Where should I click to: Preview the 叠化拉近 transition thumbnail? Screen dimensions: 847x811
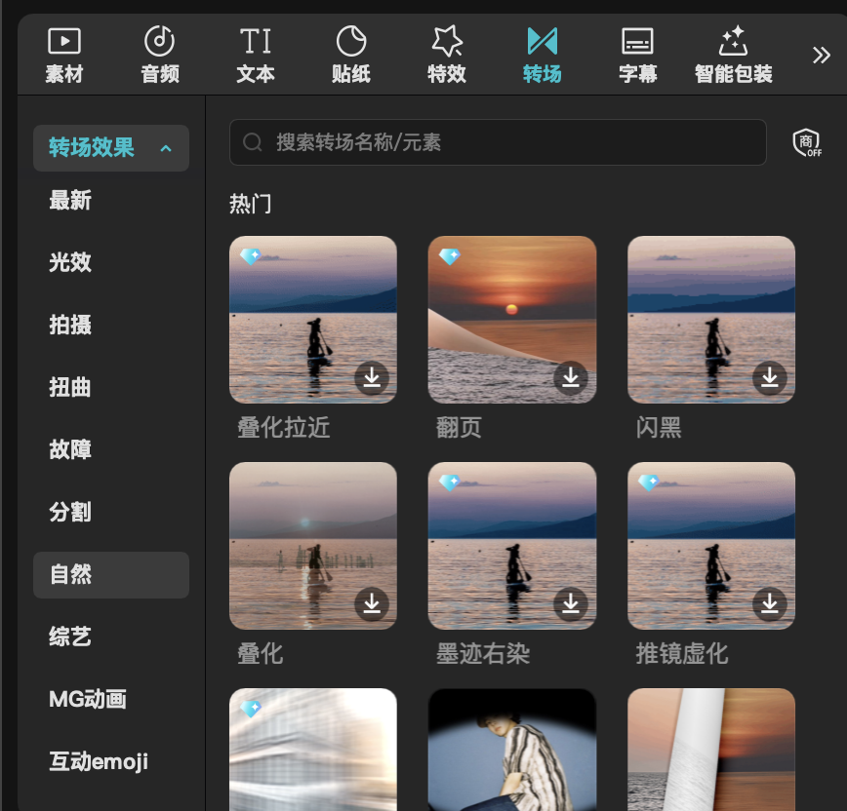point(313,320)
